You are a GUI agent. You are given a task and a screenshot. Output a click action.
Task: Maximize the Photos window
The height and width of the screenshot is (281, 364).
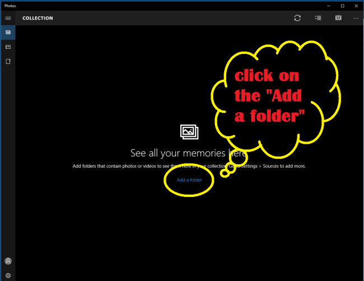point(342,6)
